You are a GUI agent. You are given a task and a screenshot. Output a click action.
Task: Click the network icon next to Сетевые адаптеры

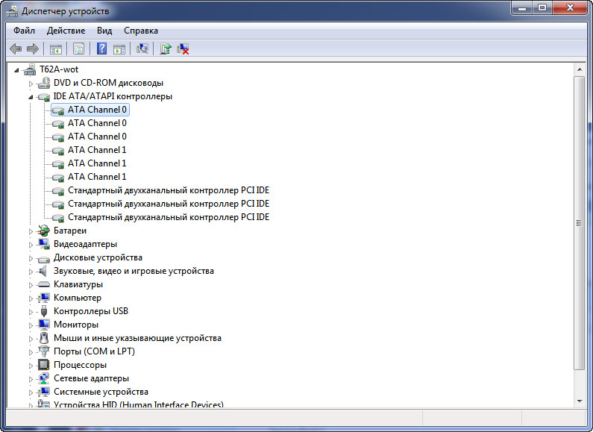tap(44, 378)
